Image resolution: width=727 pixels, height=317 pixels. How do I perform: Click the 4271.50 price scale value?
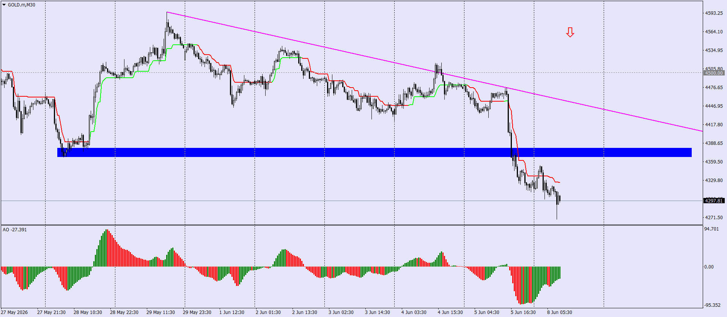[714, 218]
